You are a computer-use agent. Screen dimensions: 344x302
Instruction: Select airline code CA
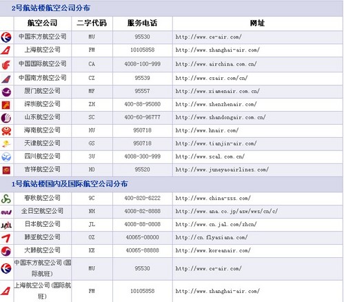pyautogui.click(x=92, y=64)
